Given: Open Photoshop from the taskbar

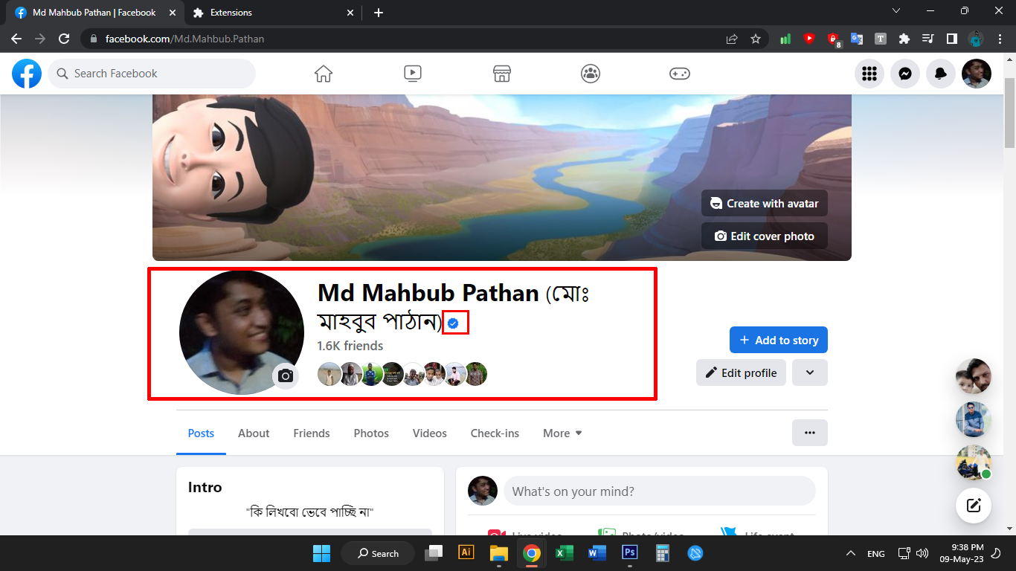Looking at the screenshot, I should 629,552.
